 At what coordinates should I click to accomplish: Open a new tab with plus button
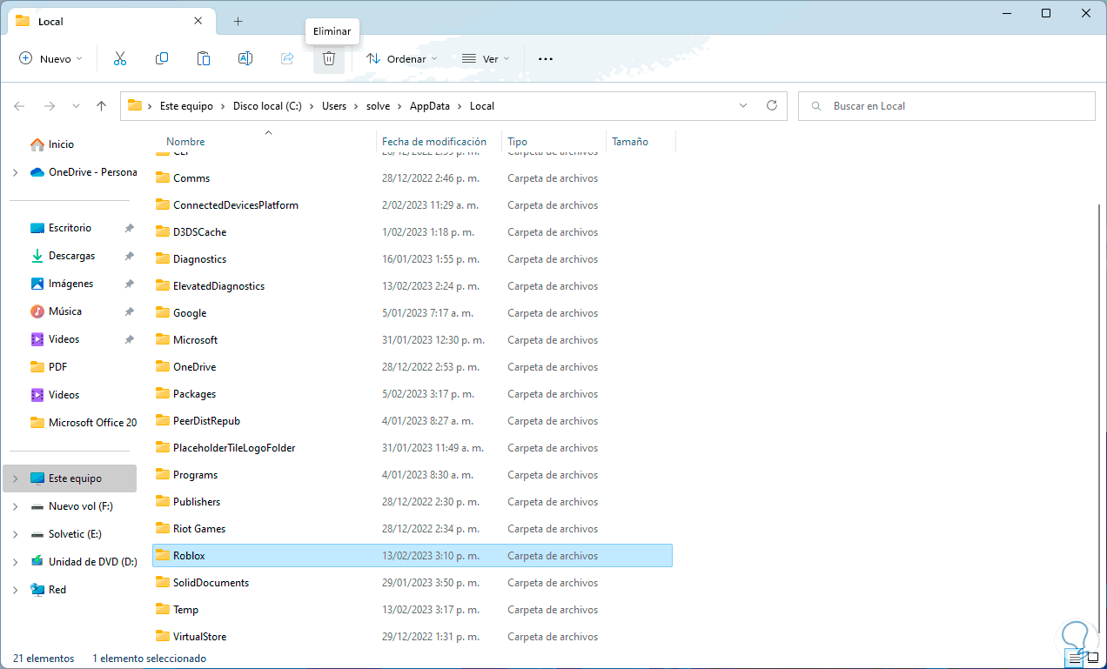click(238, 21)
